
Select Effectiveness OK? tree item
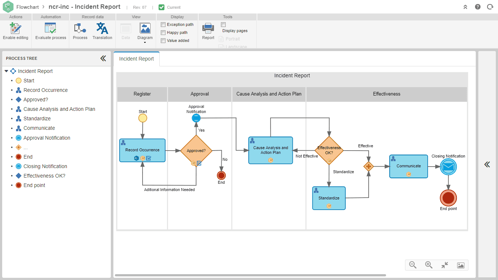coord(44,176)
